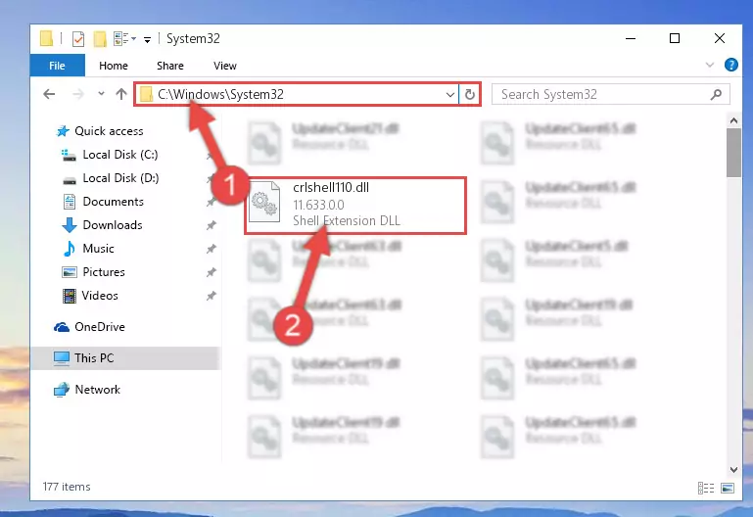Image resolution: width=753 pixels, height=517 pixels.
Task: Click the New folder quick access icon
Action: (x=100, y=38)
